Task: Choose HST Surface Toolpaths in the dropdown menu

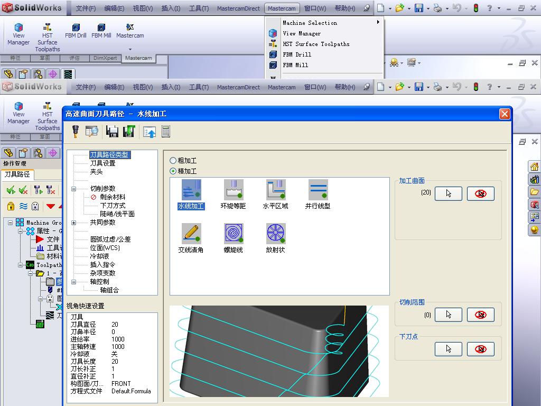Action: pyautogui.click(x=316, y=44)
